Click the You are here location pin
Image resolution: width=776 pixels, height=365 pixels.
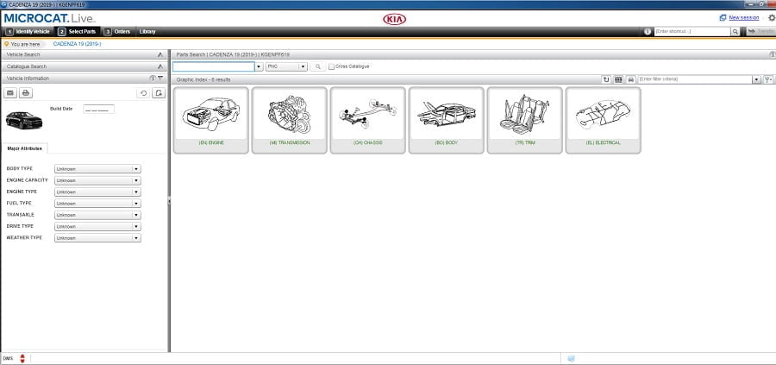coord(6,44)
